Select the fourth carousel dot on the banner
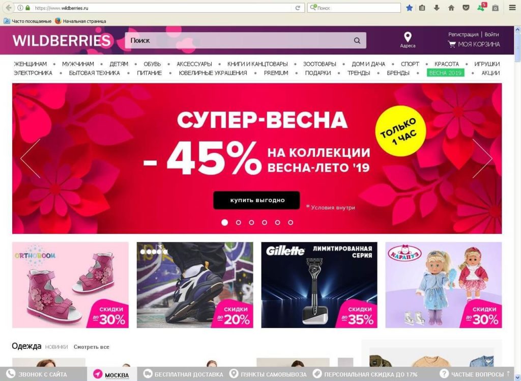 tap(265, 222)
